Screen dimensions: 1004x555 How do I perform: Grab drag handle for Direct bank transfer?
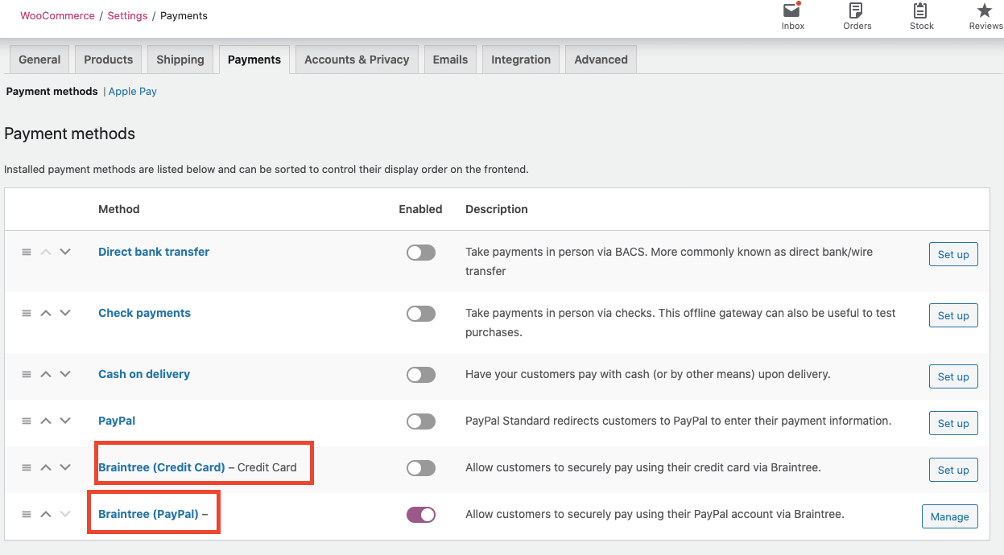coord(27,252)
